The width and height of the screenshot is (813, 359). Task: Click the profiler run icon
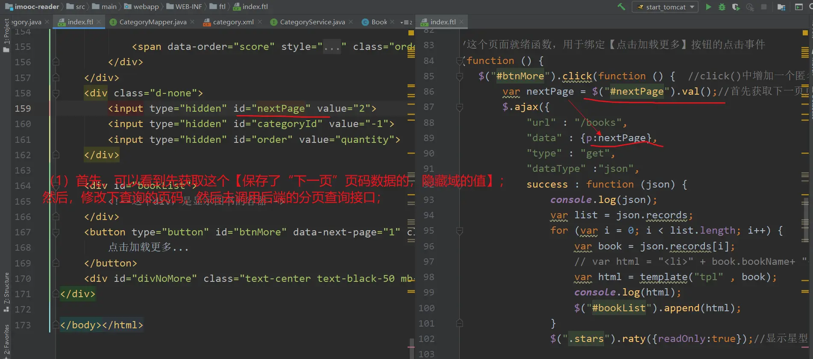pyautogui.click(x=750, y=7)
